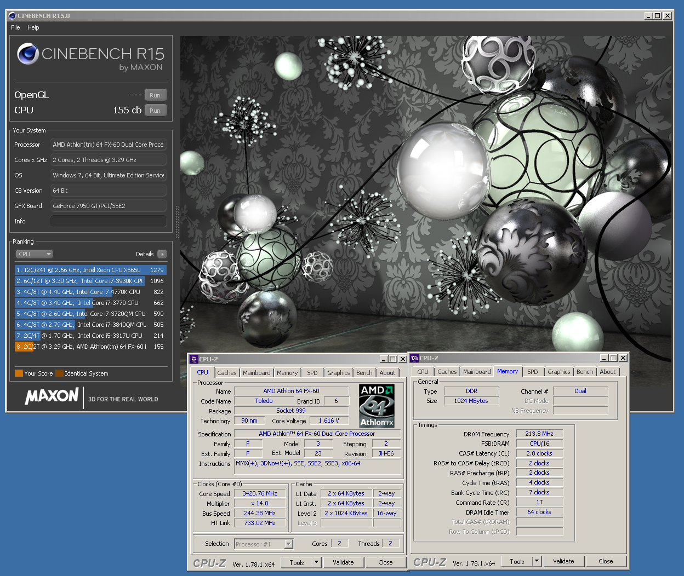Open the Help menu in Cinebench
Viewport: 684px width, 576px height.
[x=33, y=27]
